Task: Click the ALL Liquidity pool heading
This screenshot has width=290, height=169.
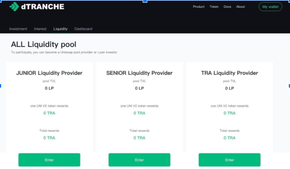Action: point(44,45)
